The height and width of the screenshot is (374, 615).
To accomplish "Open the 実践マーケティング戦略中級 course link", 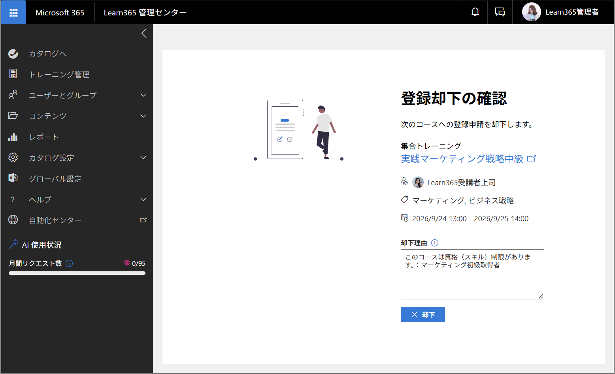I will point(462,159).
